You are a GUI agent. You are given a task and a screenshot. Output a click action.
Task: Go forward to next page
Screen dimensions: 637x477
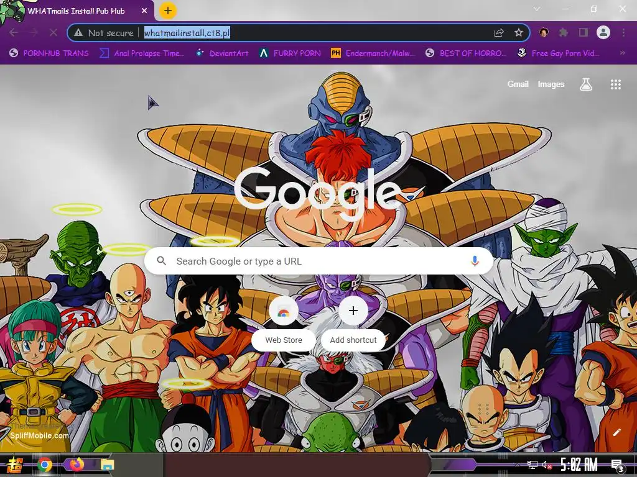coord(34,32)
